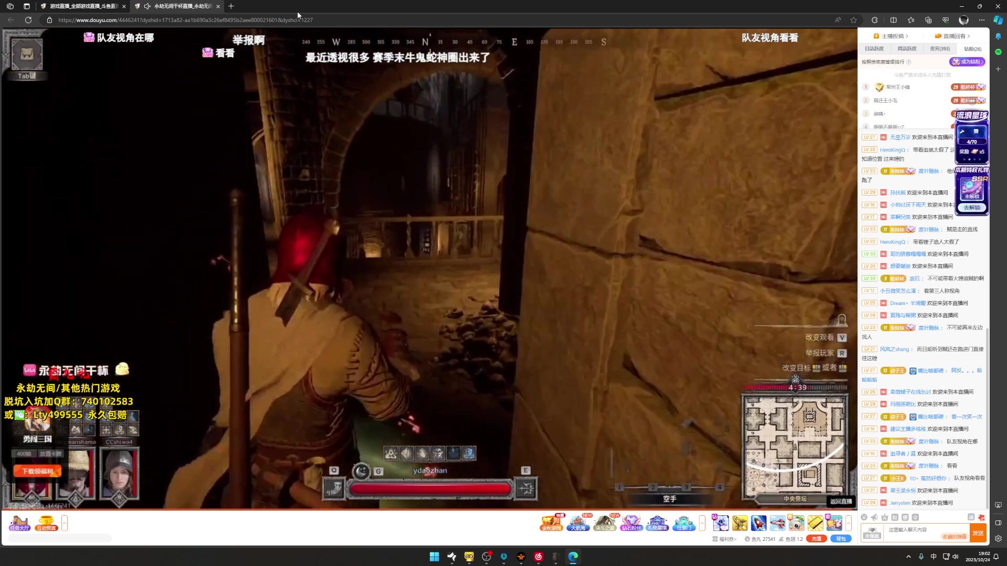Expand the activity icons arrow beside 任意门

[702, 523]
